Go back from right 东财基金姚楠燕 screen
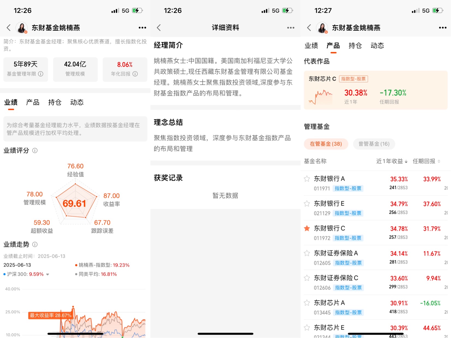Image resolution: width=451 pixels, height=338 pixels. [x=309, y=28]
